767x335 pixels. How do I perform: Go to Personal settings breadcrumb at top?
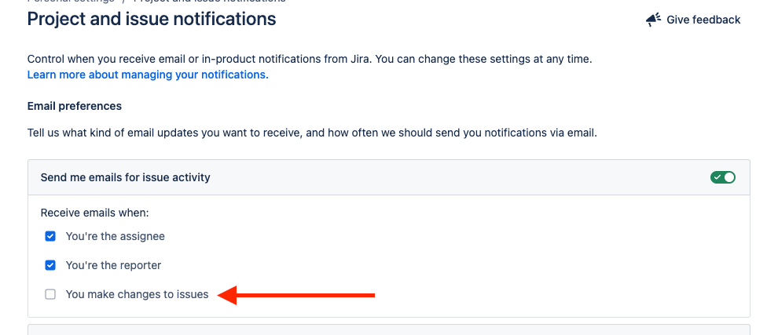pyautogui.click(x=71, y=2)
